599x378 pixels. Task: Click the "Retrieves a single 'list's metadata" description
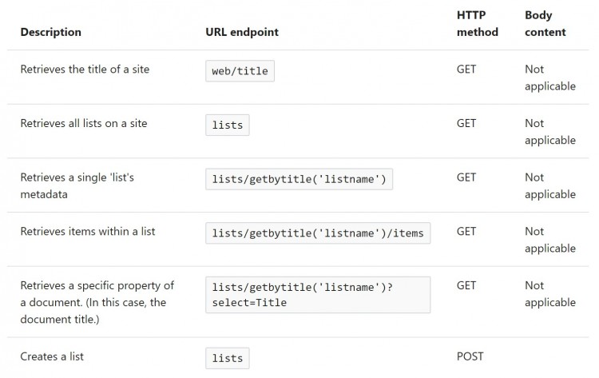coord(77,185)
